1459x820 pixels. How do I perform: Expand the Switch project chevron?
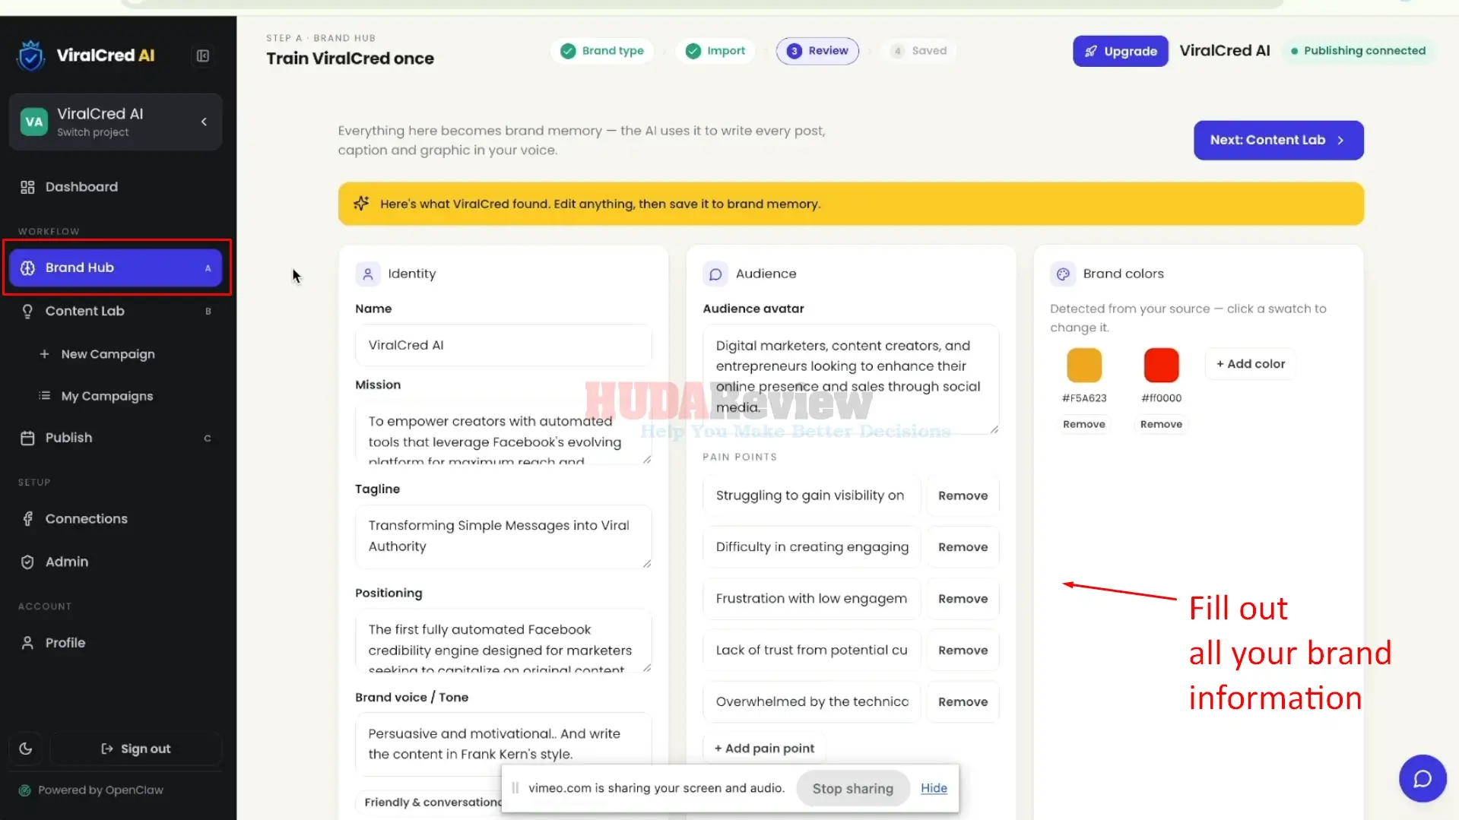(x=204, y=122)
